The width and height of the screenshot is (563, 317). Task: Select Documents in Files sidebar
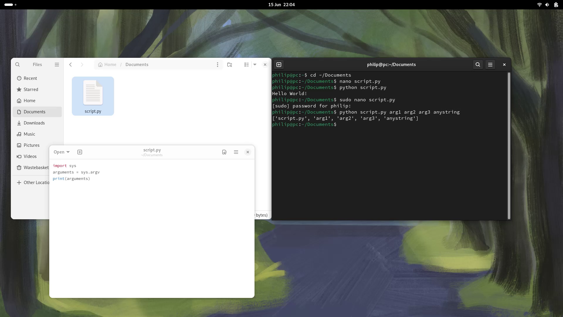pyautogui.click(x=37, y=112)
